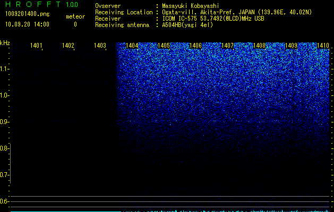Click the Ovserver label
The height and width of the screenshot is (212, 334).
[108, 6]
